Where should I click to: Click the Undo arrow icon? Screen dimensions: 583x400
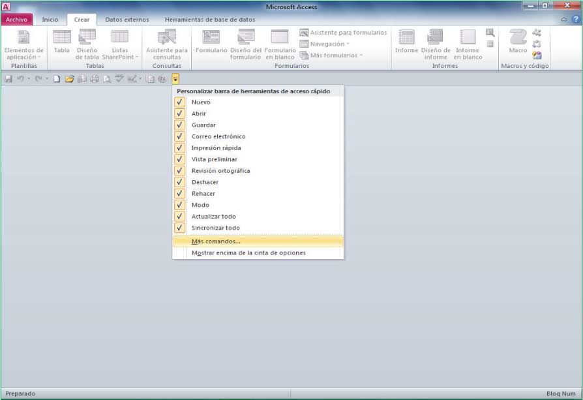coord(20,79)
